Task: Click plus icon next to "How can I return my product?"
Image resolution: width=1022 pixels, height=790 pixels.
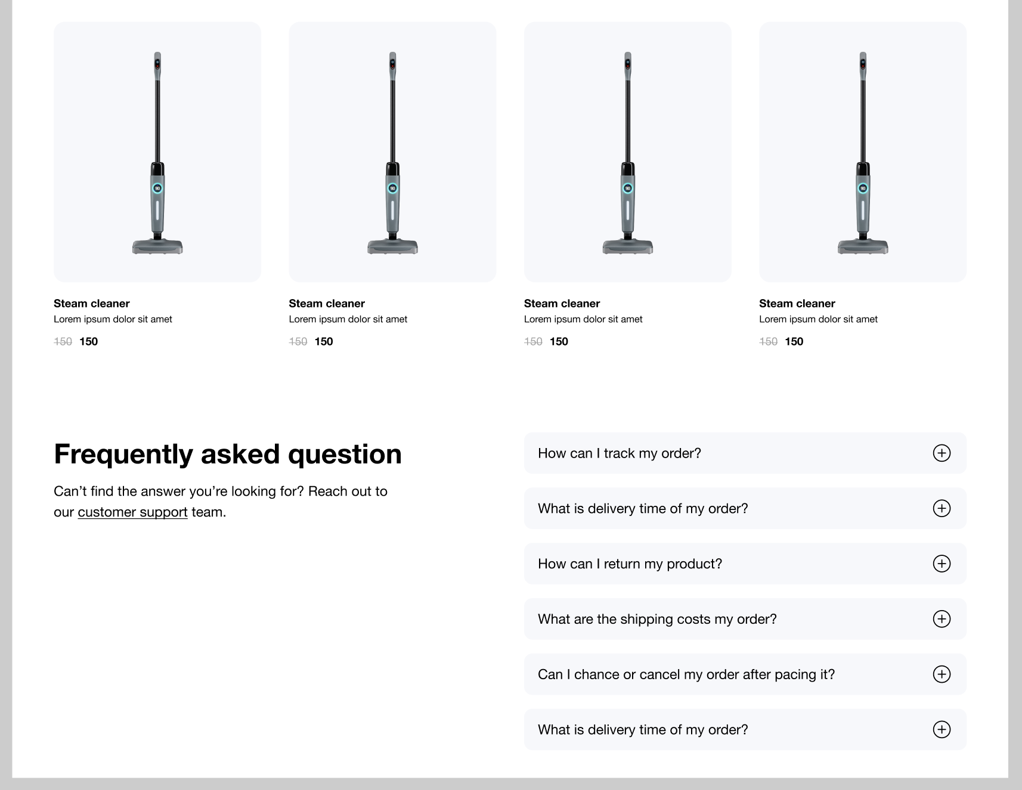Action: 941,564
